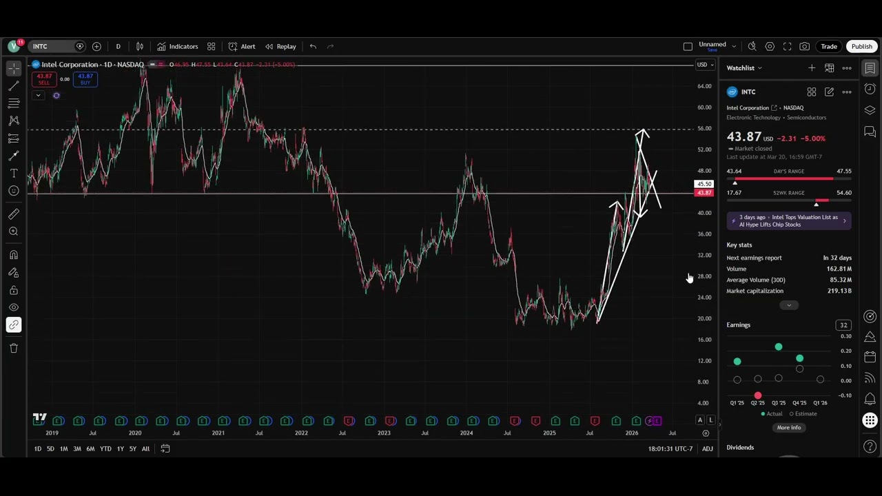The width and height of the screenshot is (882, 496).
Task: Open the Fibonacci retracement tools
Action: pos(14,103)
